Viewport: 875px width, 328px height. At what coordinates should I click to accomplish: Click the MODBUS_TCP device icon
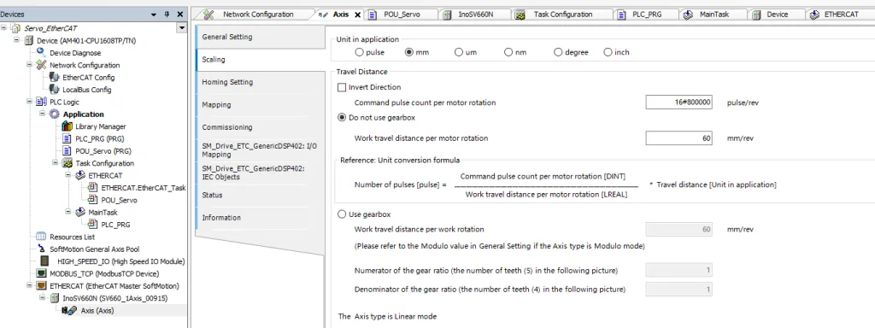tap(41, 274)
